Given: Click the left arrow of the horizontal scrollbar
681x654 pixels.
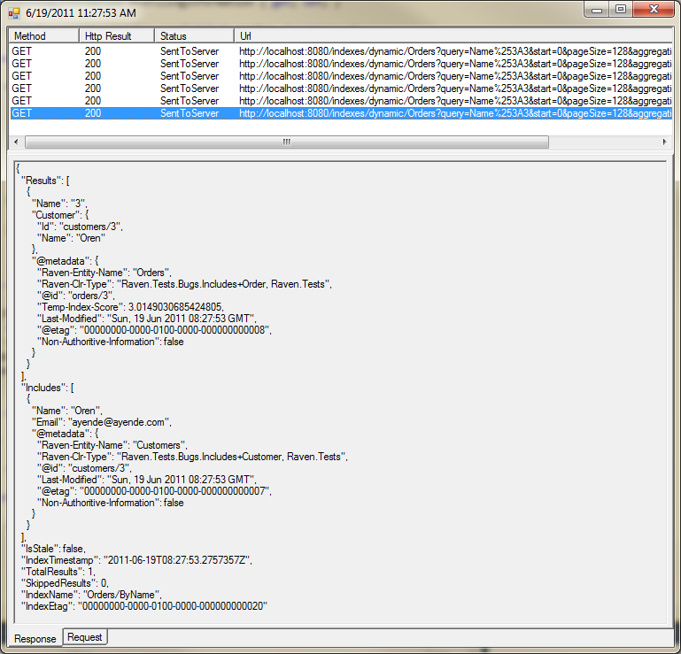Looking at the screenshot, I should [x=16, y=142].
